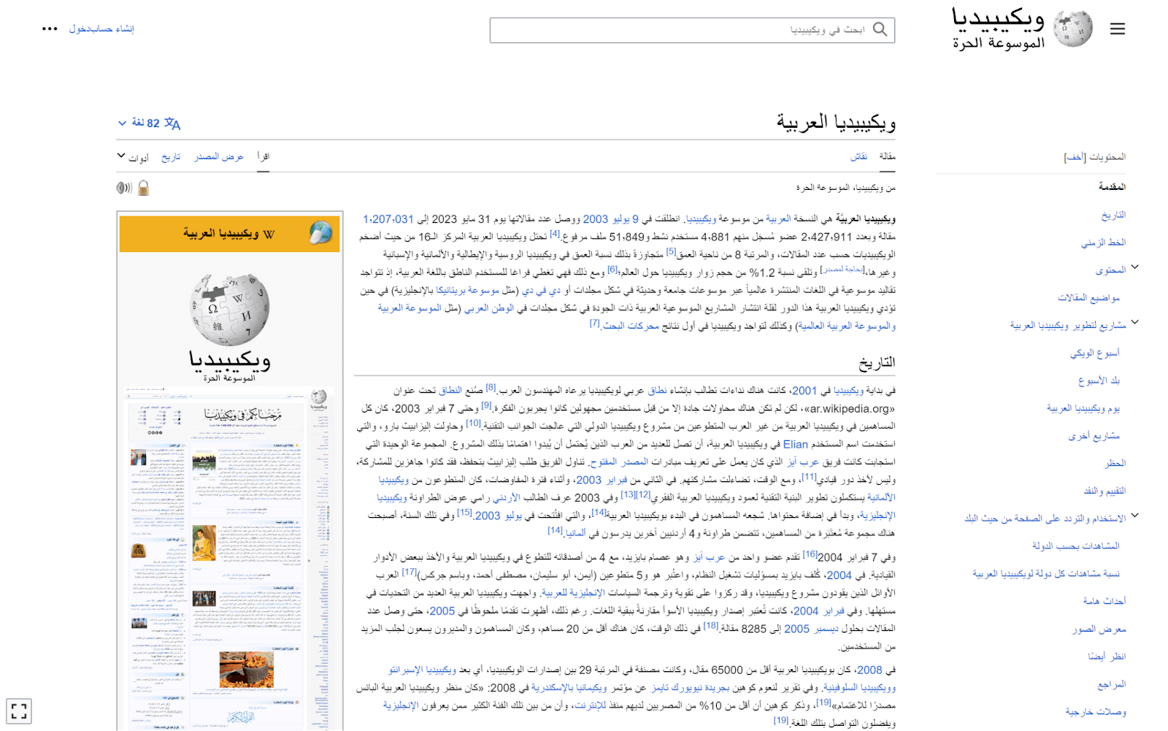Click the Wikipedia globe logo

pyautogui.click(x=1073, y=28)
